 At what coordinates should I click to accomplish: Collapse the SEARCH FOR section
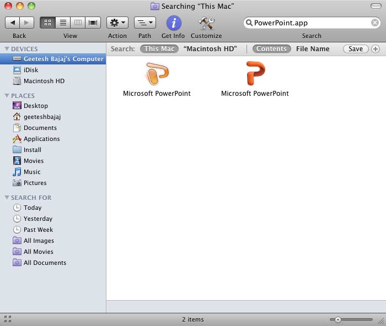pyautogui.click(x=7, y=198)
